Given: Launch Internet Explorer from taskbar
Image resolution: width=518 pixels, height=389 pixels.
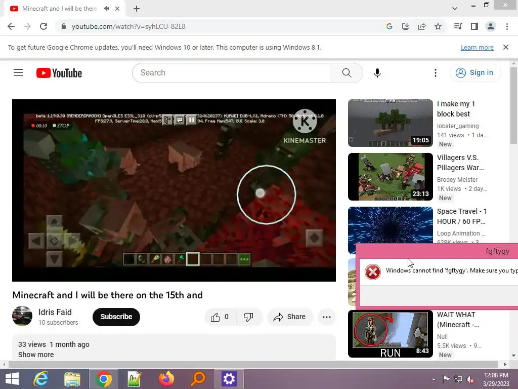Looking at the screenshot, I should pos(41,379).
